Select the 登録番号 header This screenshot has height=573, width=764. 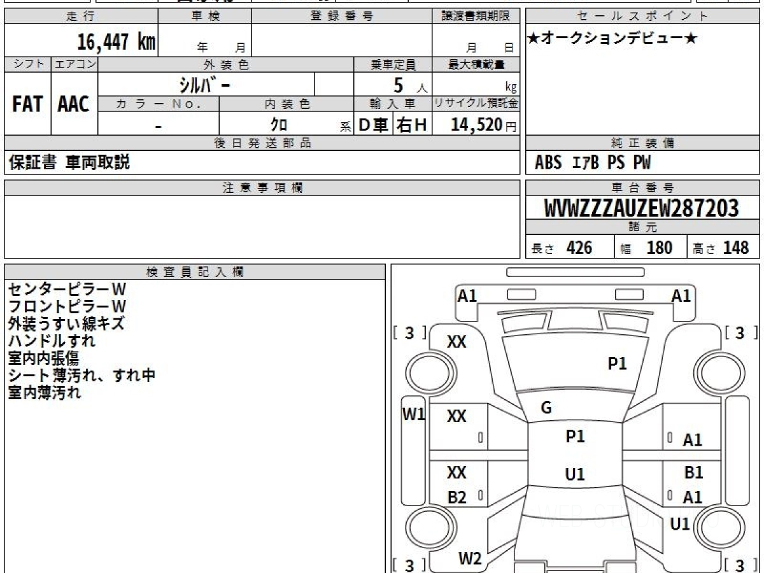tap(342, 17)
